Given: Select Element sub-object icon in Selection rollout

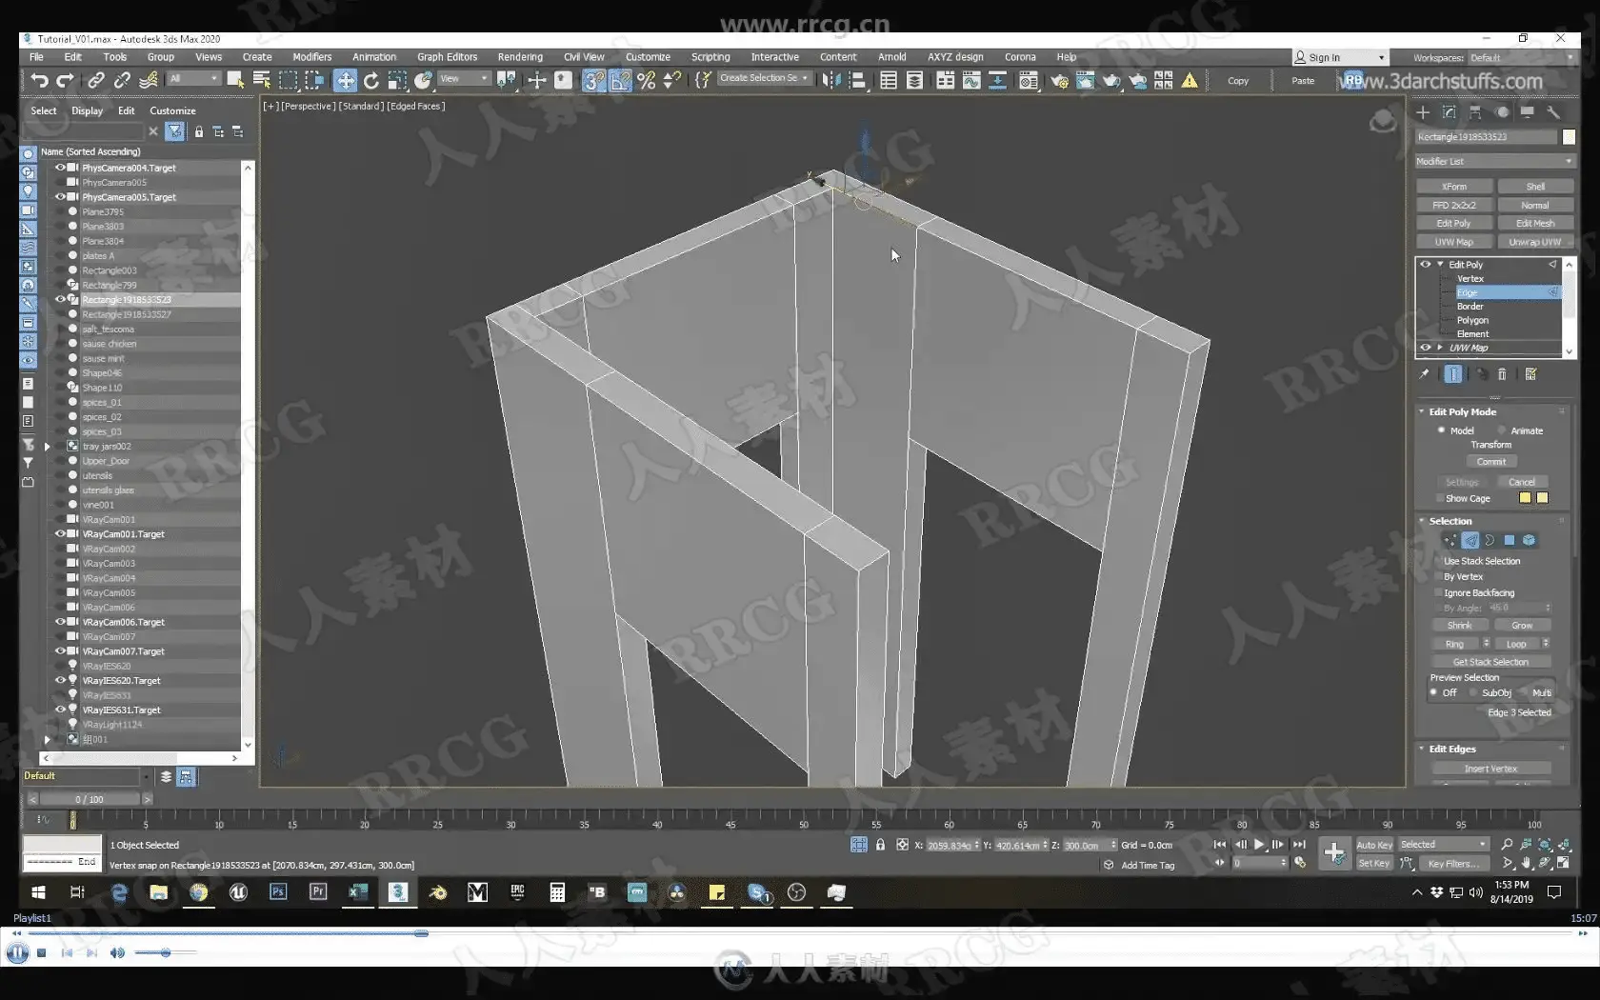Looking at the screenshot, I should (x=1529, y=540).
